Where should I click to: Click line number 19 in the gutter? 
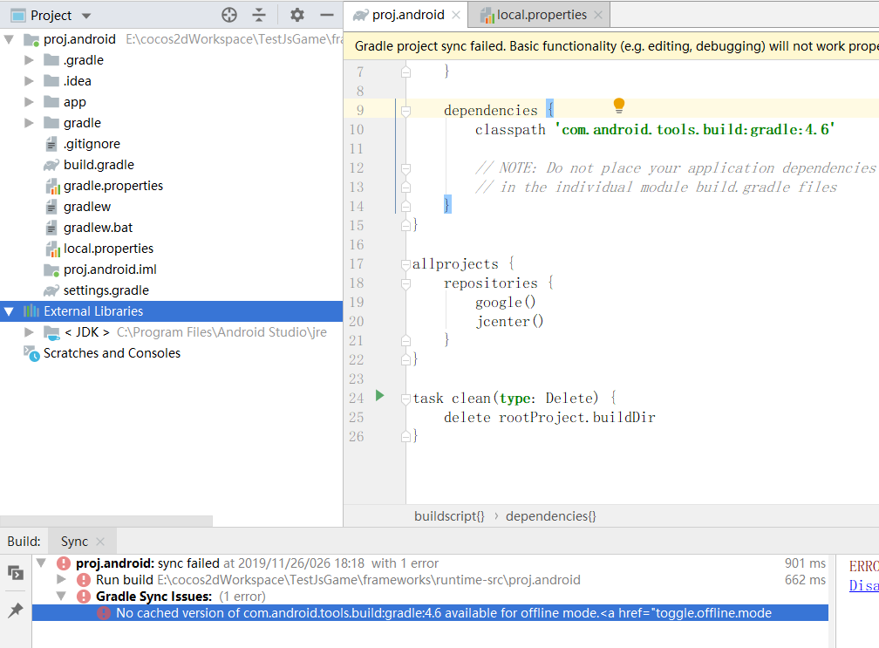(357, 302)
